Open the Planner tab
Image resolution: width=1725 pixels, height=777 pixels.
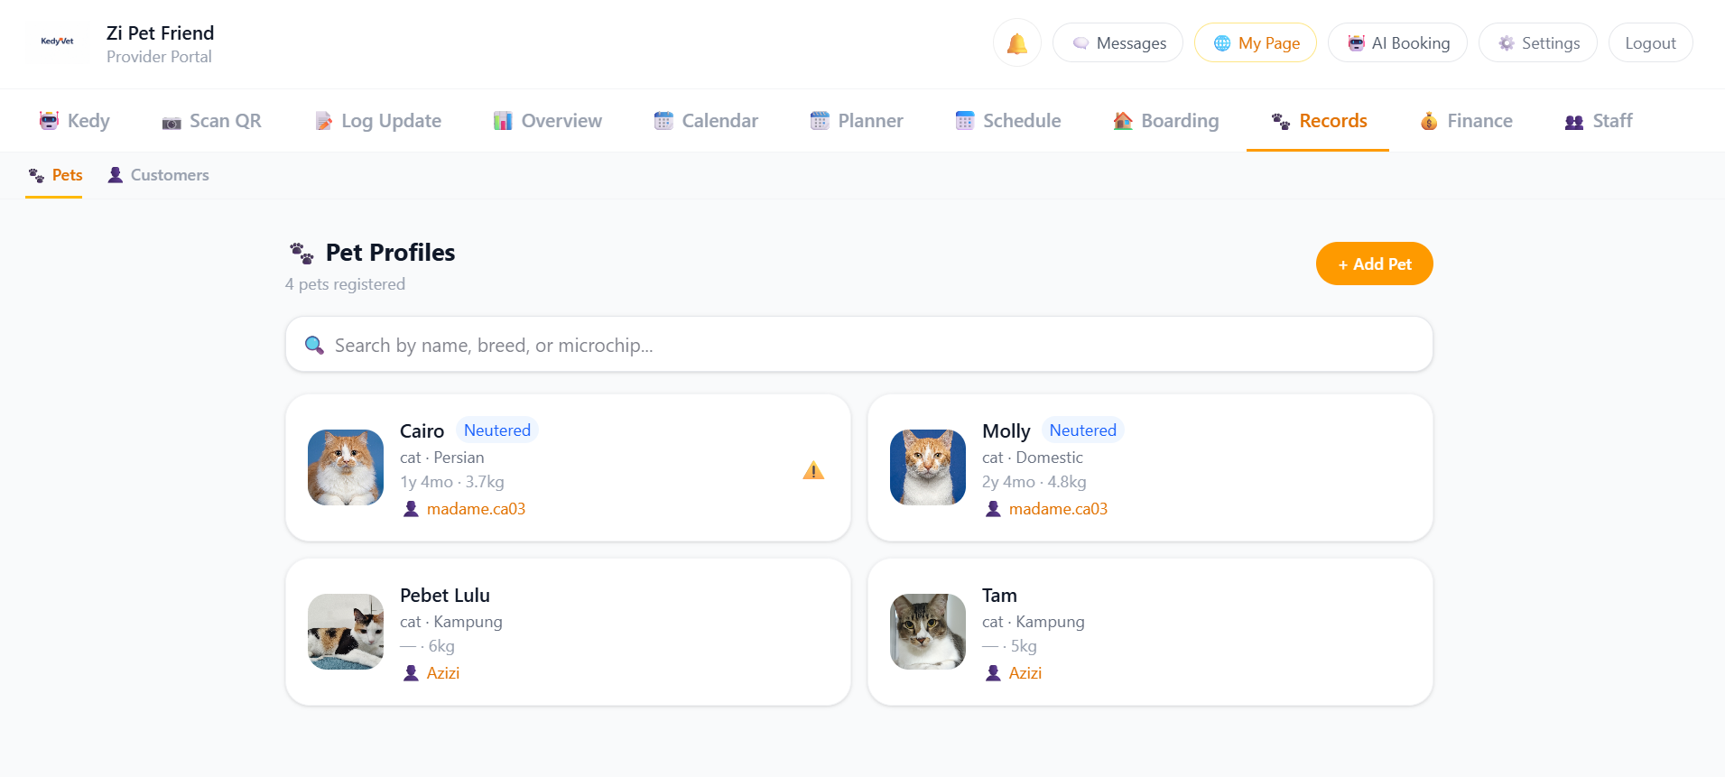tap(857, 121)
